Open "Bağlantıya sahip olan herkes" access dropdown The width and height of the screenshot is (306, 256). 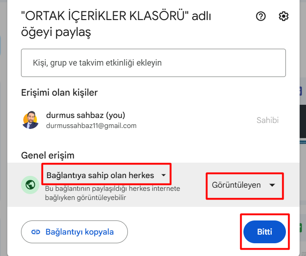(x=106, y=175)
